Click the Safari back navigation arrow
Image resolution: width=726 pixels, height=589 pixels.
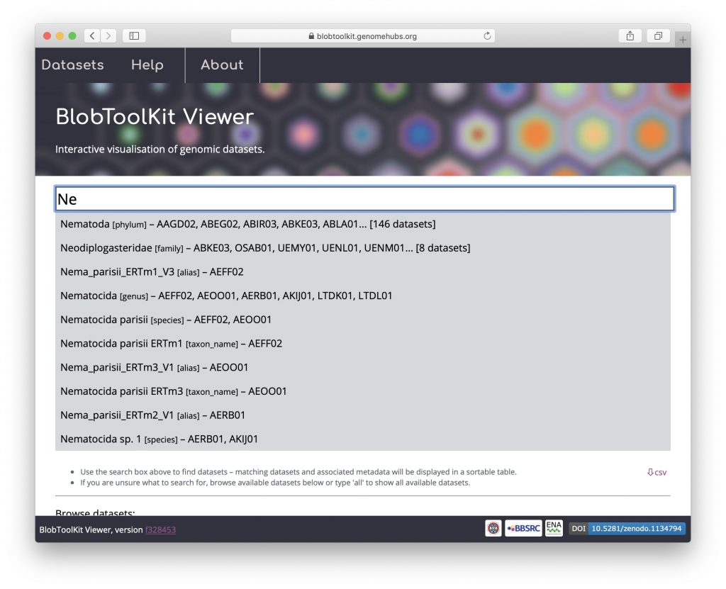coord(93,35)
